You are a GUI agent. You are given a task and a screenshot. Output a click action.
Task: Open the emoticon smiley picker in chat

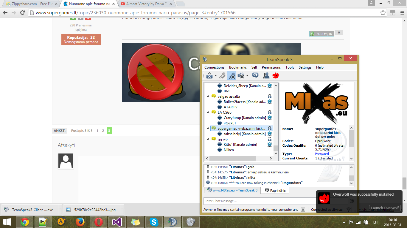(352, 201)
